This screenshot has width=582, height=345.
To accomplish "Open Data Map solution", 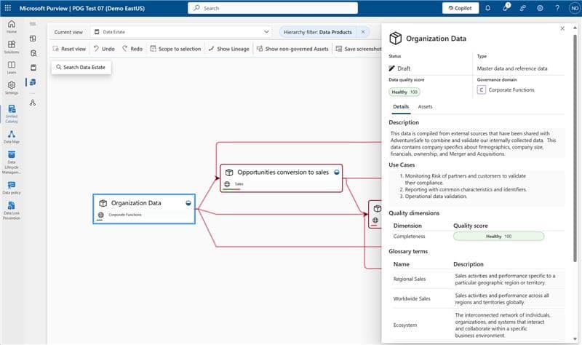I will tap(12, 137).
